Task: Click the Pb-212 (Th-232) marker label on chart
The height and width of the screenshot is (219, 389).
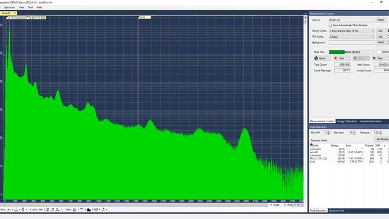Action: pyautogui.click(x=36, y=18)
